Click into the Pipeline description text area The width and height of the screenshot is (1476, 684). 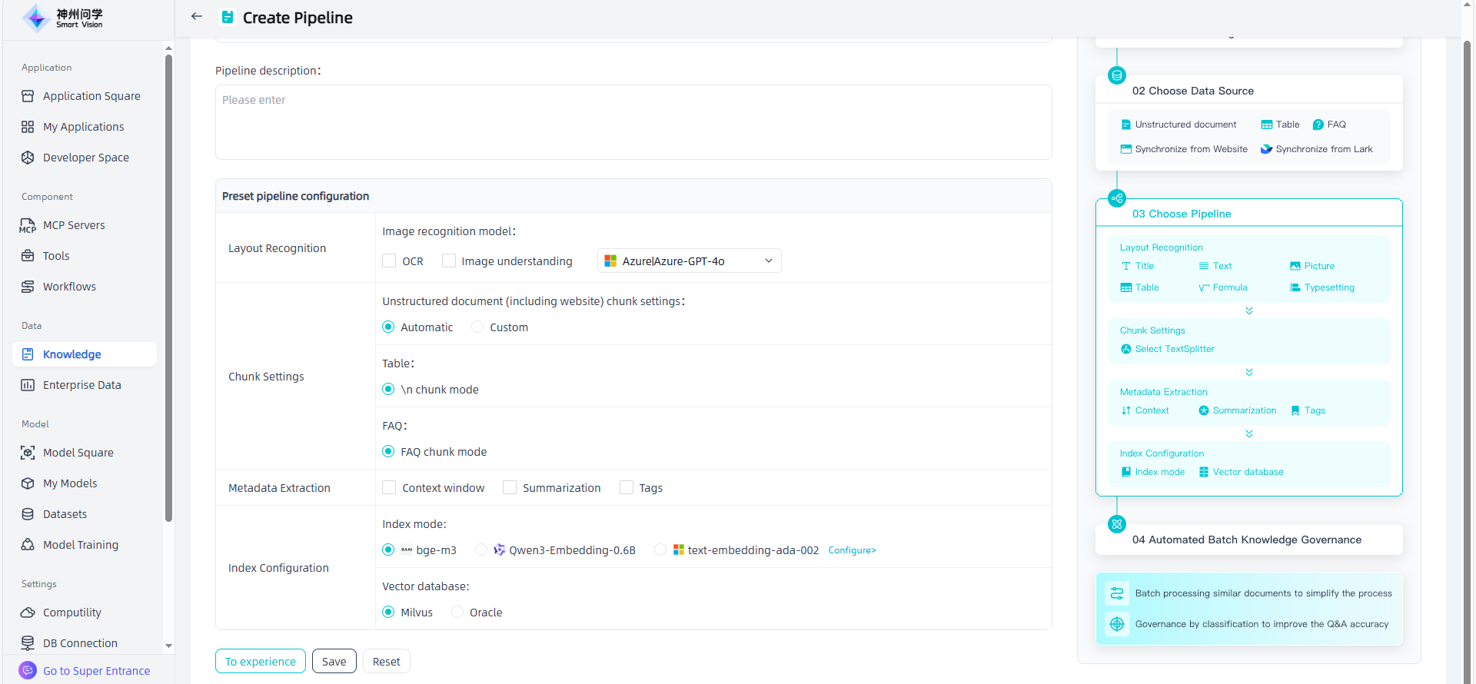coord(633,123)
